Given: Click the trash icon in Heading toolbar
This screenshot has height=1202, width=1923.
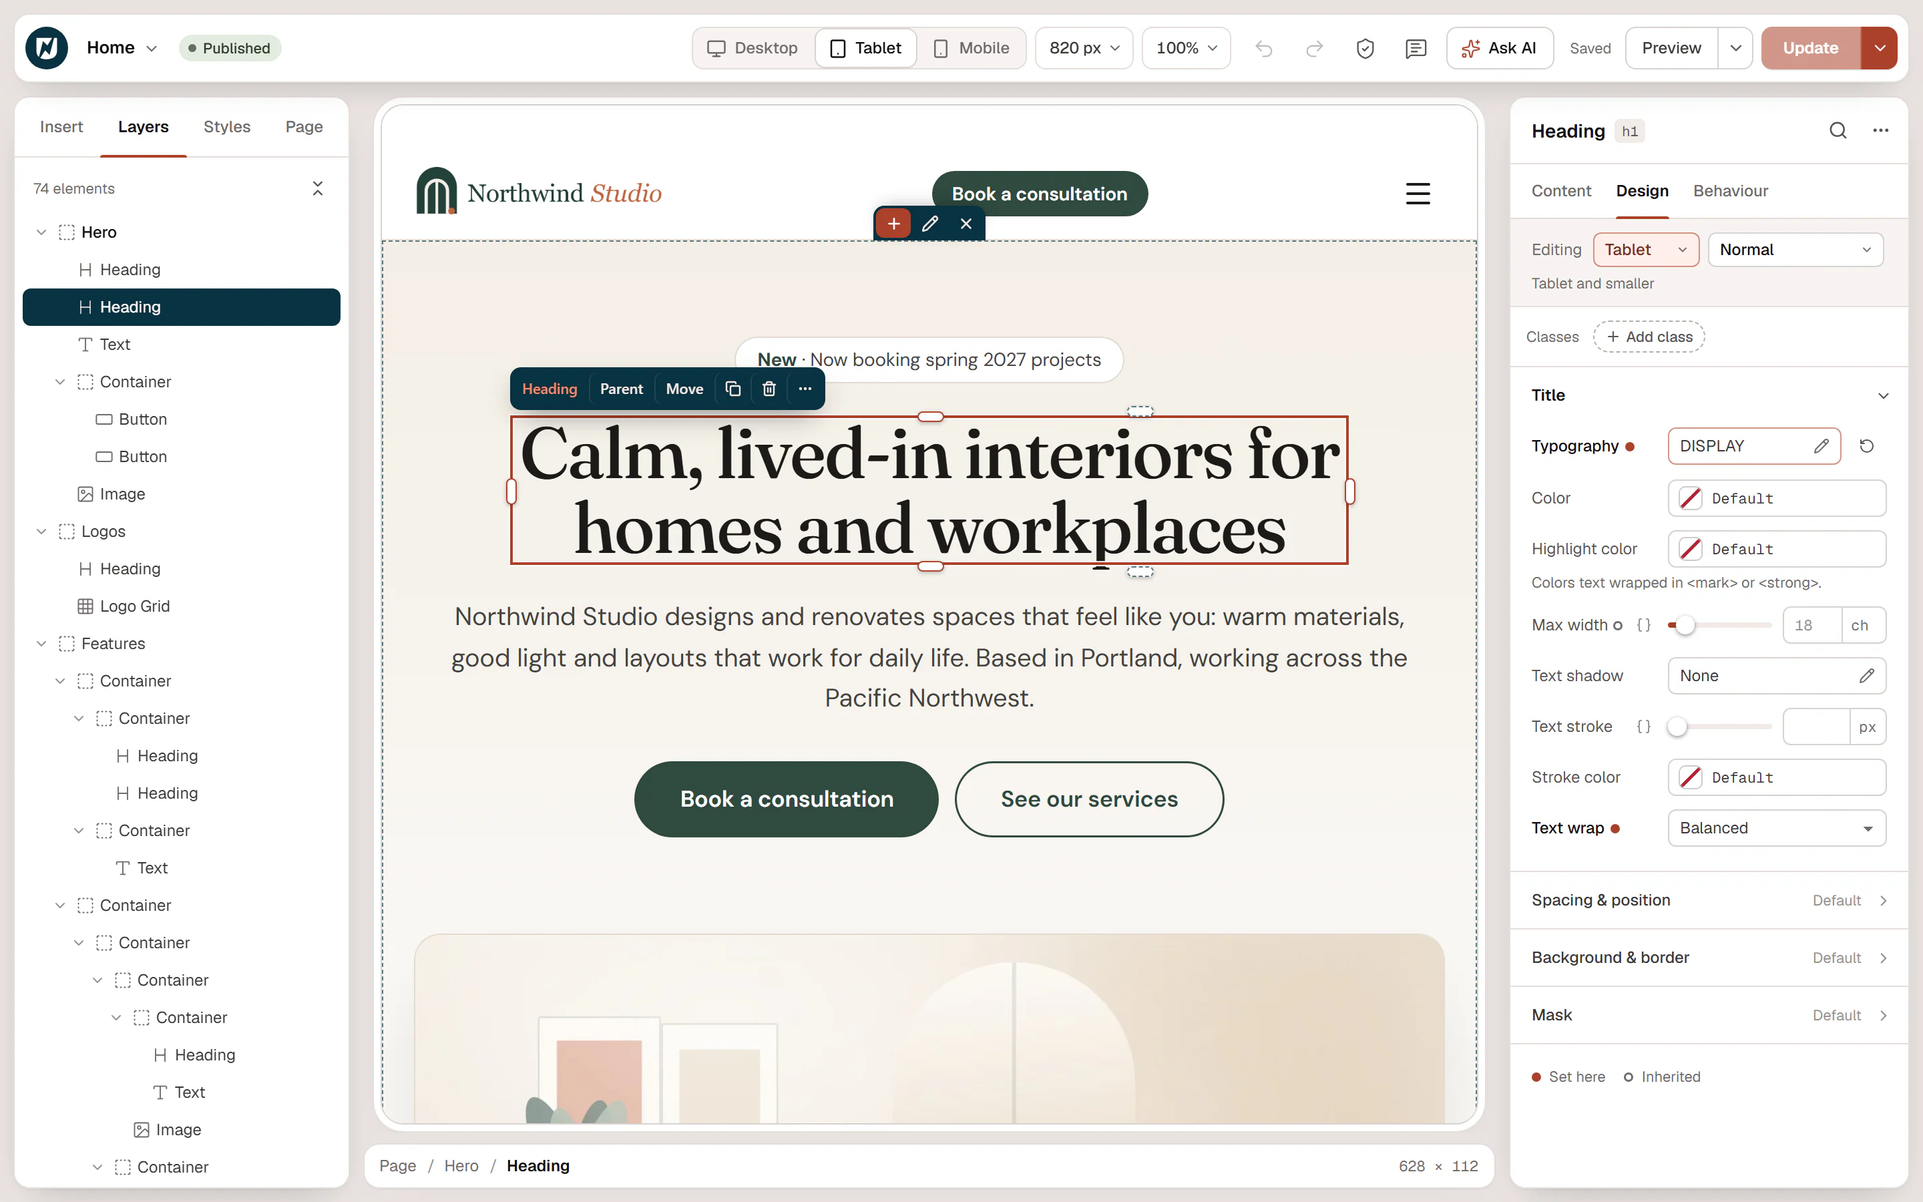Looking at the screenshot, I should coord(769,389).
